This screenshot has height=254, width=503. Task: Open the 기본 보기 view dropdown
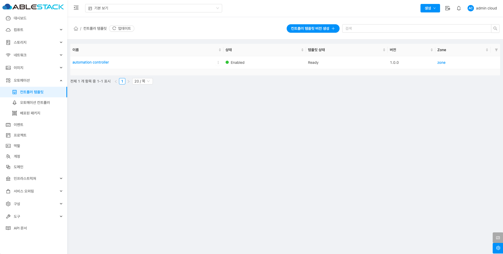tap(153, 8)
